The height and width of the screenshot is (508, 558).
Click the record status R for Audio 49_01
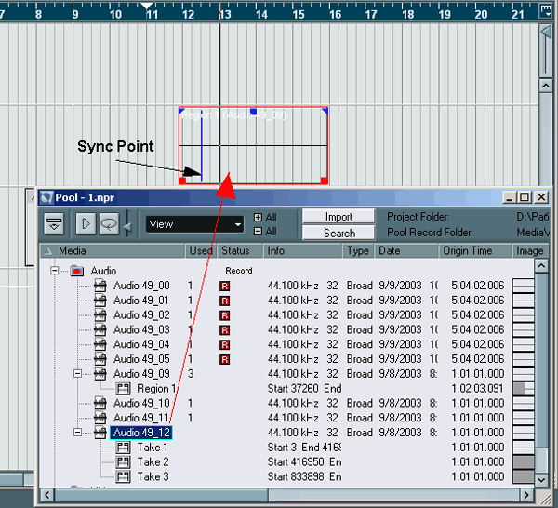[224, 301]
